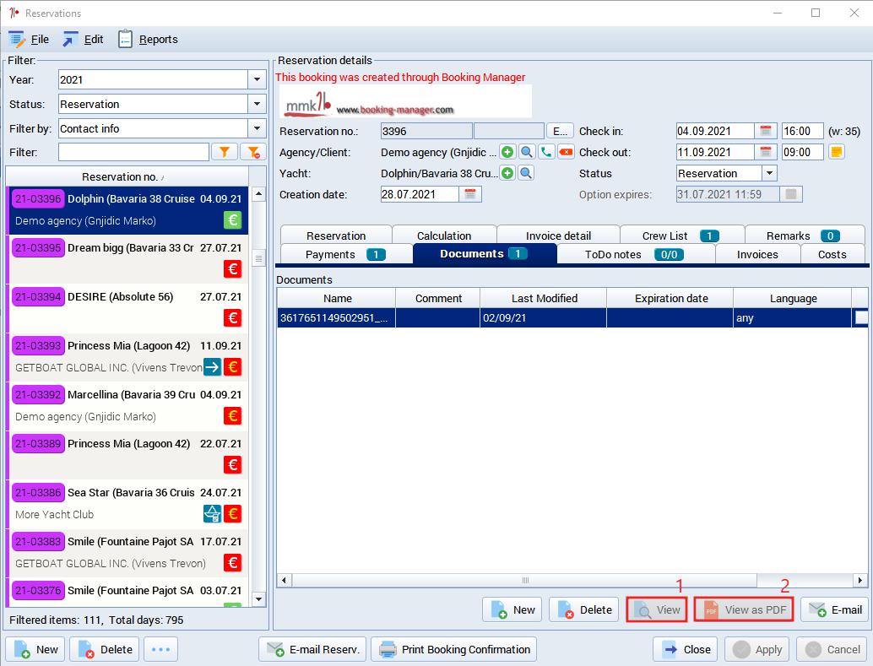Expand the Year dropdown
Image resolution: width=873 pixels, height=666 pixels.
point(257,79)
